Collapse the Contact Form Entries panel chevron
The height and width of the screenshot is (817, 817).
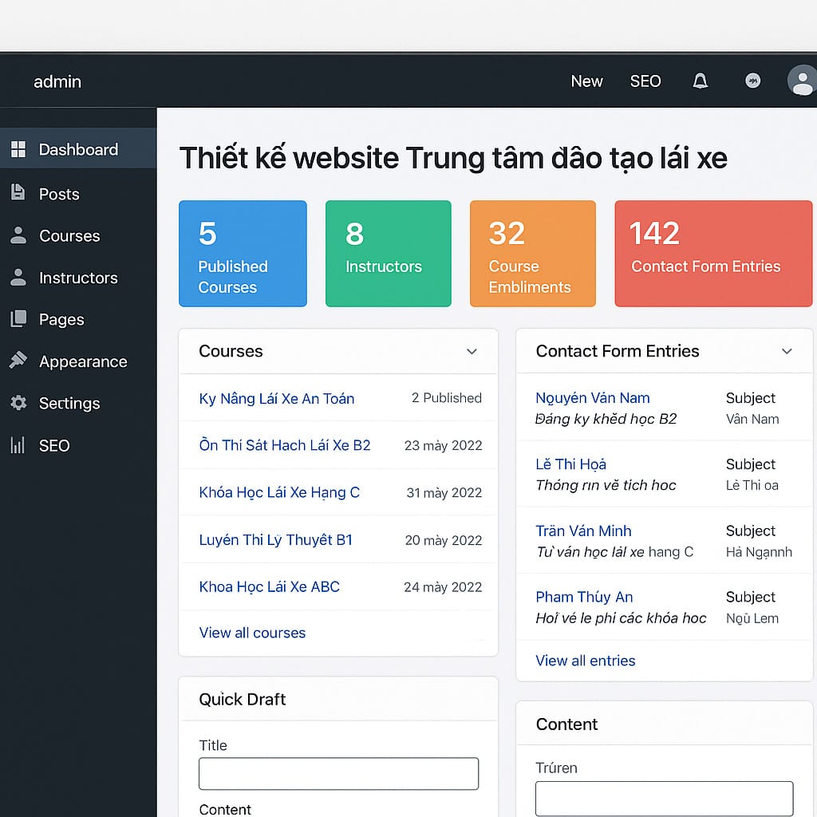coord(787,352)
